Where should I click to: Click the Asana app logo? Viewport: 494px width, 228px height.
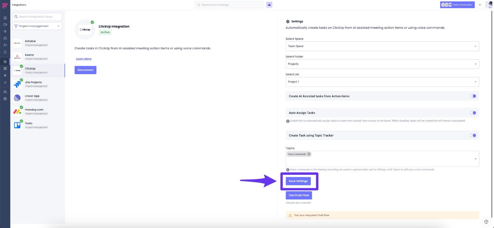17,57
